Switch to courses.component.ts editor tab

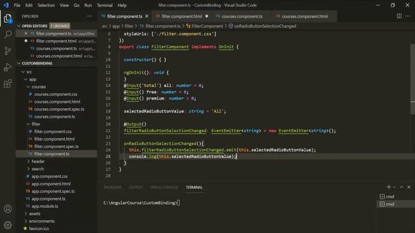point(242,16)
